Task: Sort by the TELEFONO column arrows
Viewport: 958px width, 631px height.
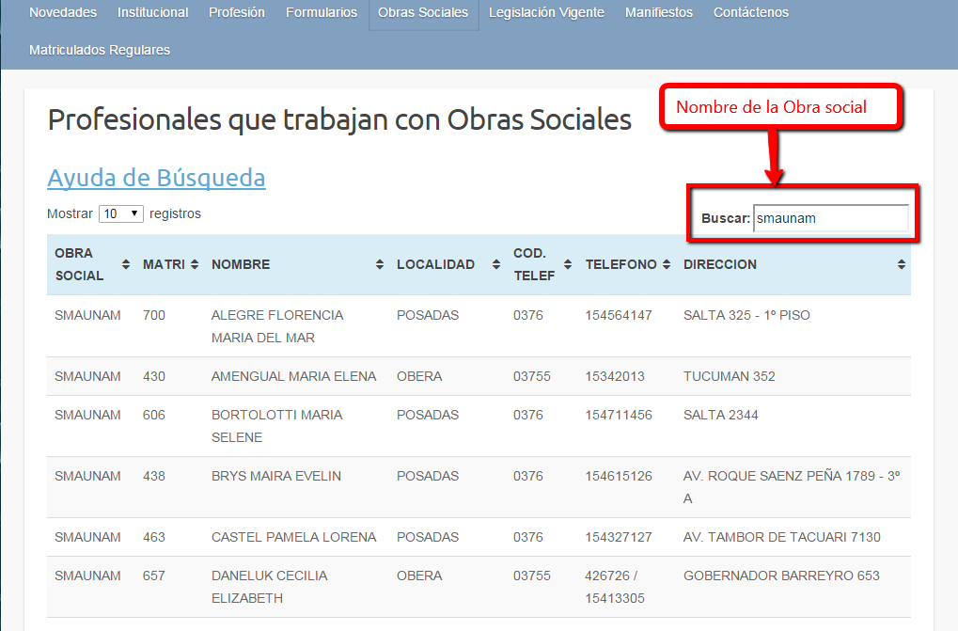Action: tap(667, 264)
